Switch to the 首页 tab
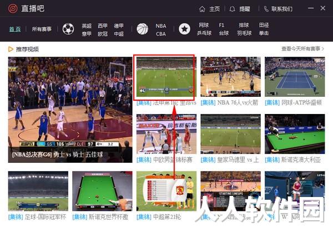The height and width of the screenshot is (228, 333). click(15, 29)
